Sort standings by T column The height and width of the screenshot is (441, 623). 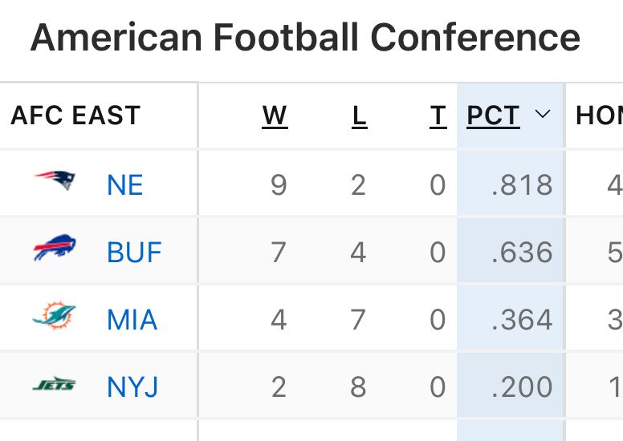point(438,116)
